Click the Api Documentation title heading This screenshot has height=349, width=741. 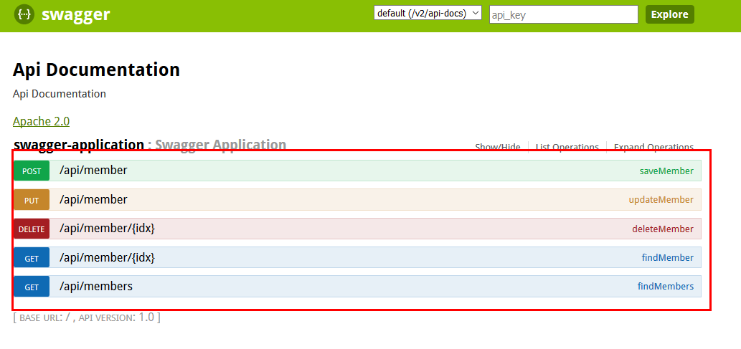(x=96, y=70)
